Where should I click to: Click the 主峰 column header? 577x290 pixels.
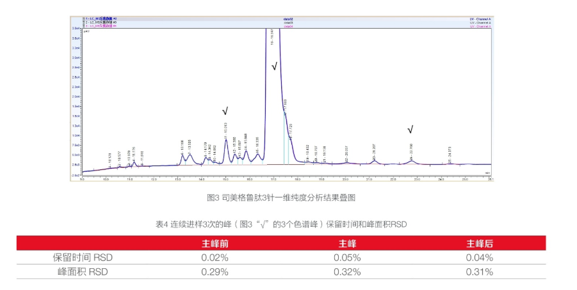347,243
